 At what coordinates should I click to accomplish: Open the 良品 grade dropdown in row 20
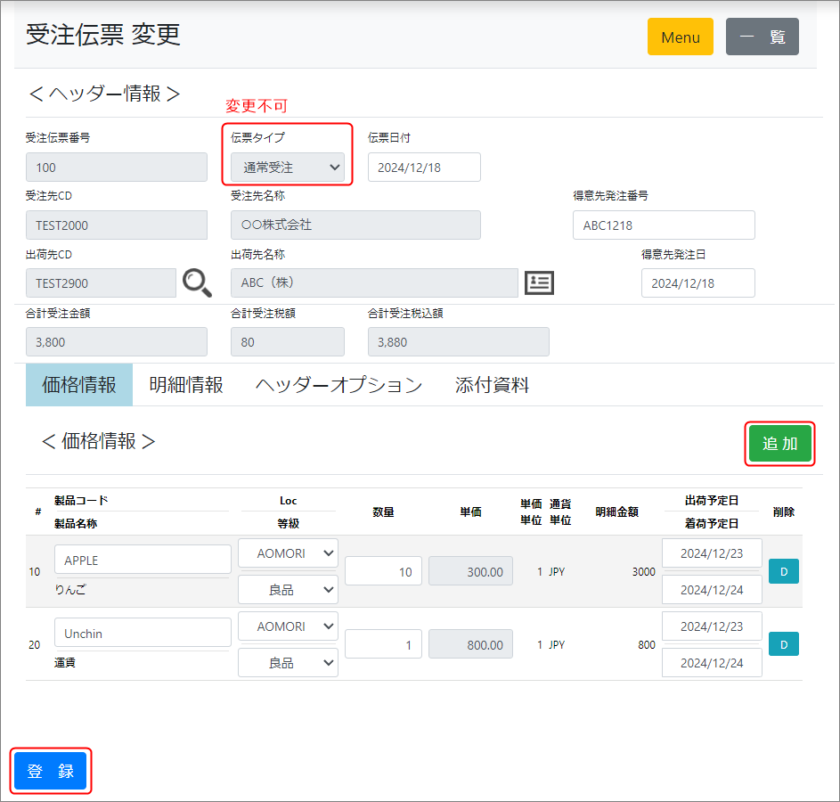coord(288,662)
